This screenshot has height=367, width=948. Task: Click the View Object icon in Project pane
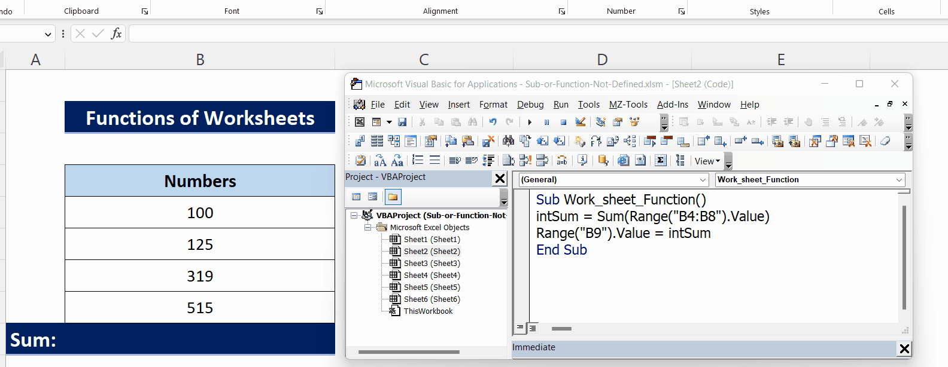coord(373,197)
